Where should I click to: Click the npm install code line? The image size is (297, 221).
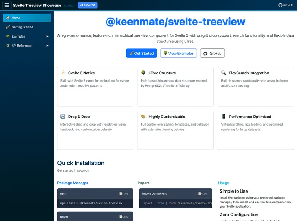[91, 203]
